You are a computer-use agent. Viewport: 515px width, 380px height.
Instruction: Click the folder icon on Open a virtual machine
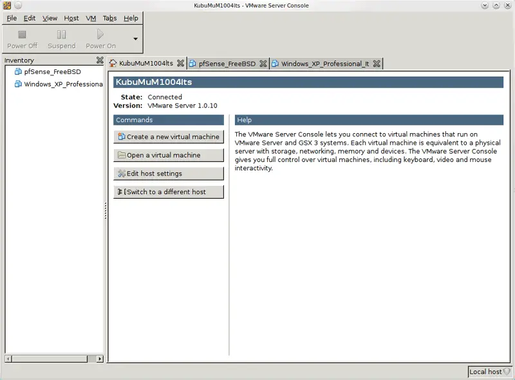122,155
